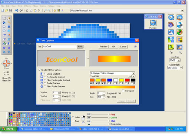Image resolution: width=191 pixels, height=137 pixels.
Task: Select the Radial Gradient radio button
Action: (45, 83)
